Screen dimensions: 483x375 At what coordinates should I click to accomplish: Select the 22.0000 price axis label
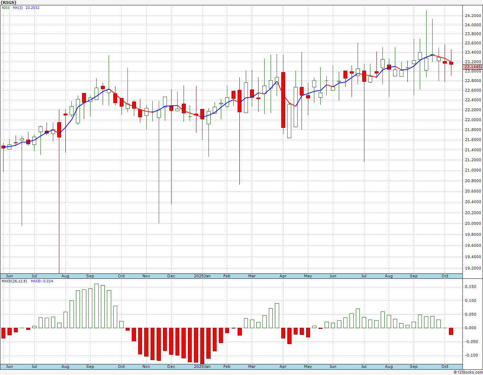[x=472, y=120]
